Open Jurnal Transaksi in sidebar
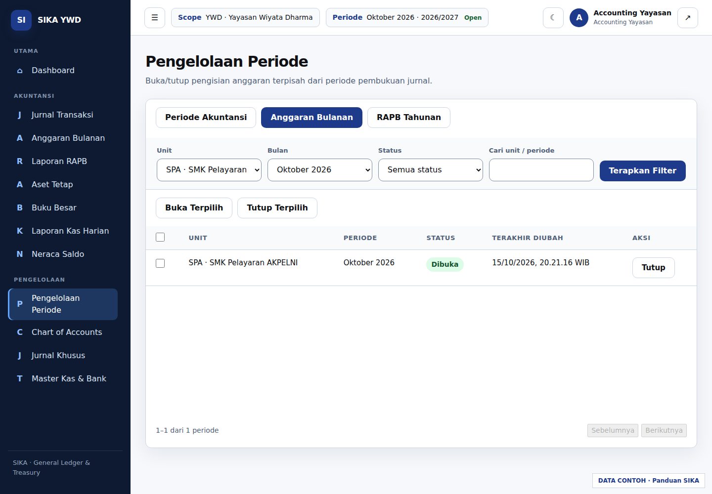This screenshot has height=494, width=712. click(x=63, y=115)
